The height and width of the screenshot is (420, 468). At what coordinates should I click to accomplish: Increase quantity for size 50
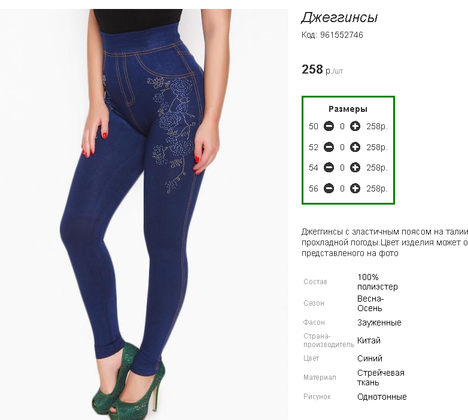pos(355,126)
